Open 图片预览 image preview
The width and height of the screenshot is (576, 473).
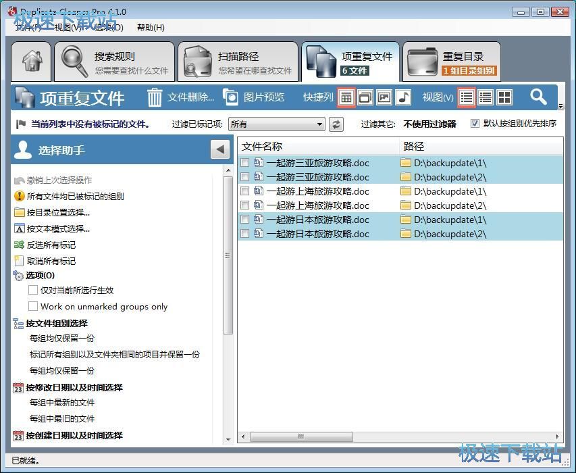(254, 97)
